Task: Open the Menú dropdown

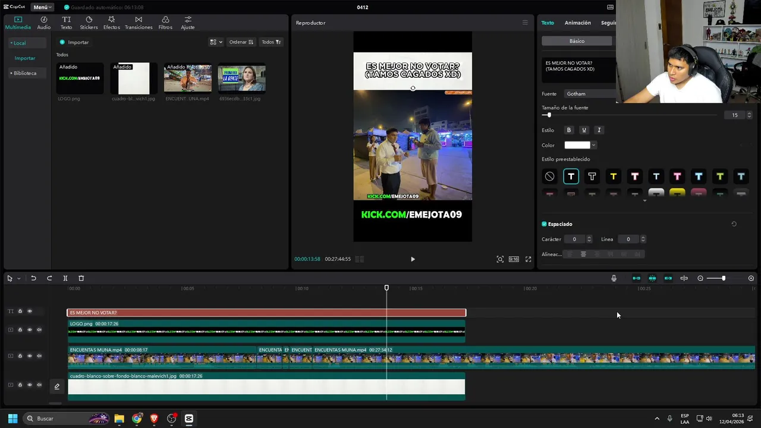Action: 42,7
